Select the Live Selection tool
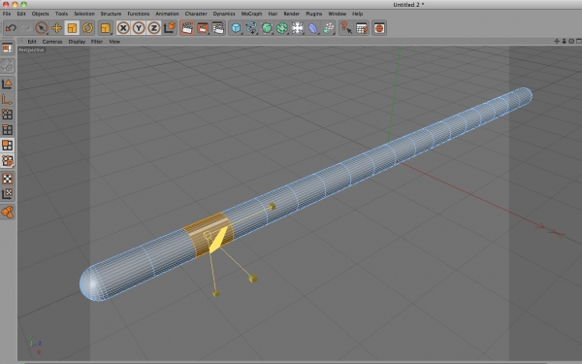Screen dimensions: 582x364 tap(41, 28)
